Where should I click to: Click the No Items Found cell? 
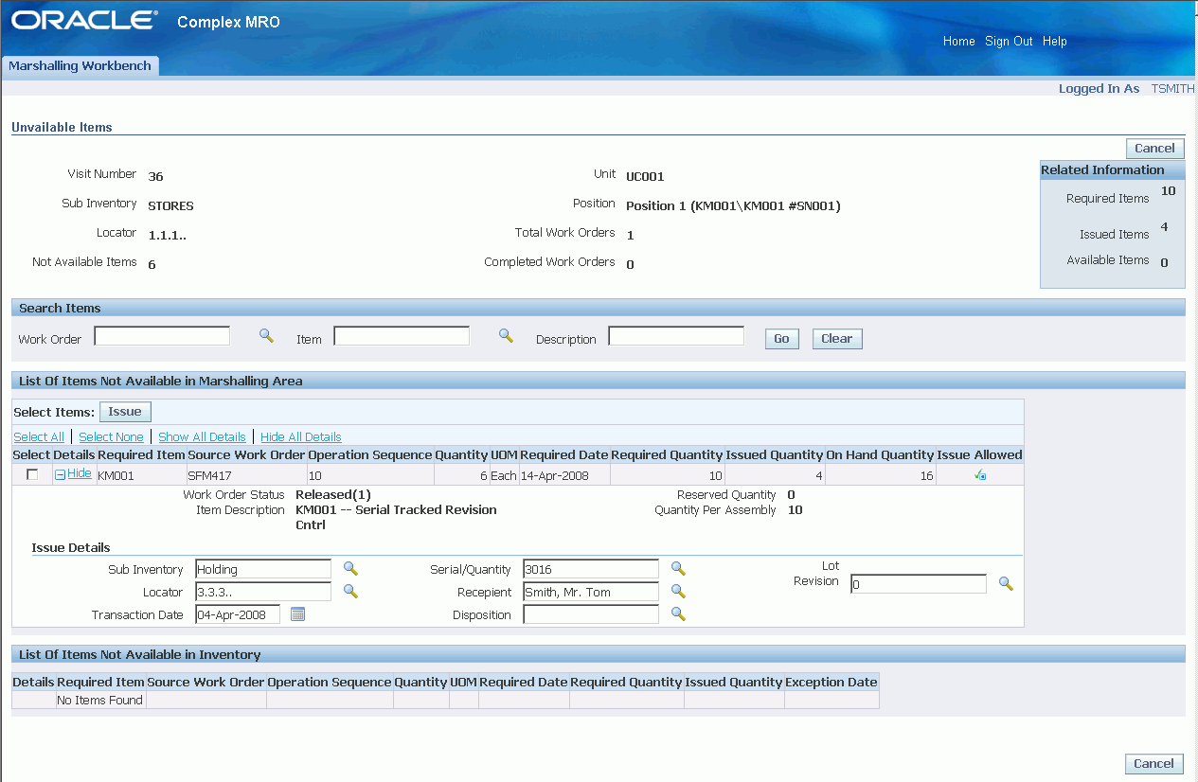(100, 701)
